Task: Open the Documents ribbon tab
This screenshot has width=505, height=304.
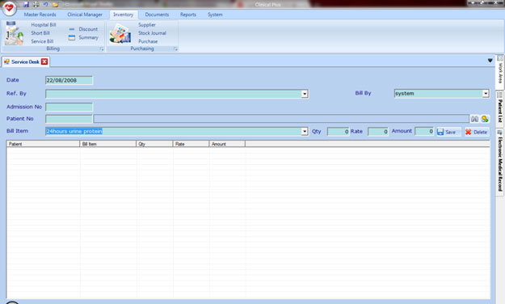Action: [157, 15]
